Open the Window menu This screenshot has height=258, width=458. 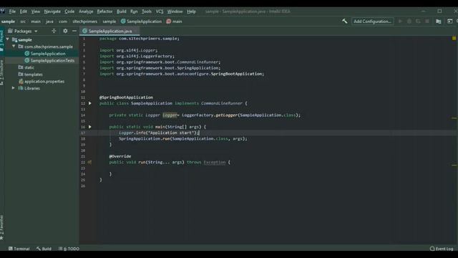coord(175,11)
